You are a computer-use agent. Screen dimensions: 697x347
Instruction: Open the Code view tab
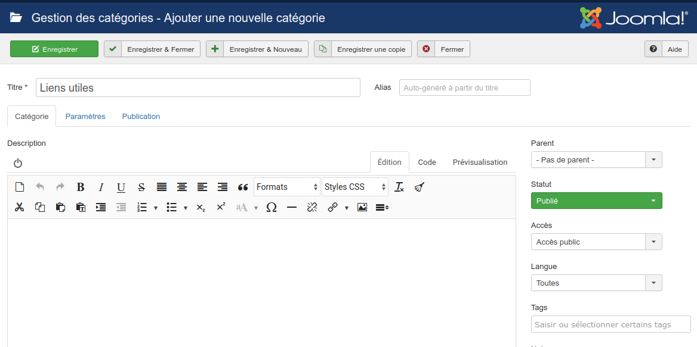pyautogui.click(x=427, y=162)
